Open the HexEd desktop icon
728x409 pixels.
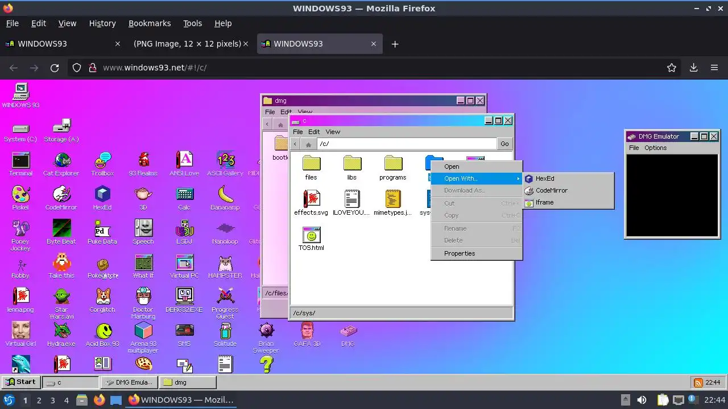102,198
